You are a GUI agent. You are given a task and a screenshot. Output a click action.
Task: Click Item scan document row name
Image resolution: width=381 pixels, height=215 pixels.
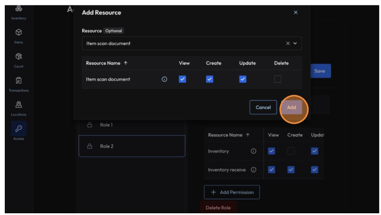108,79
